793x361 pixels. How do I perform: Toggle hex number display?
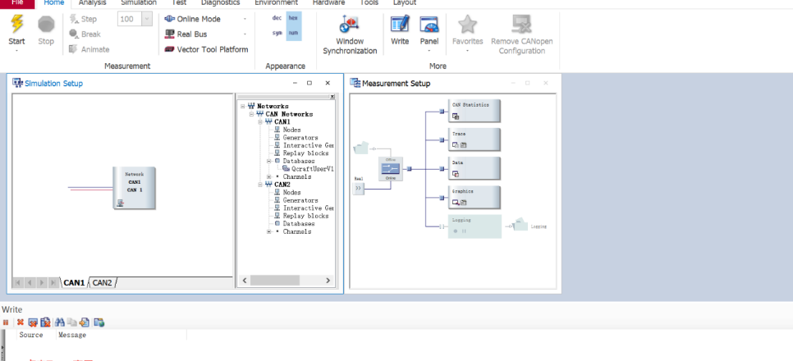pos(293,18)
